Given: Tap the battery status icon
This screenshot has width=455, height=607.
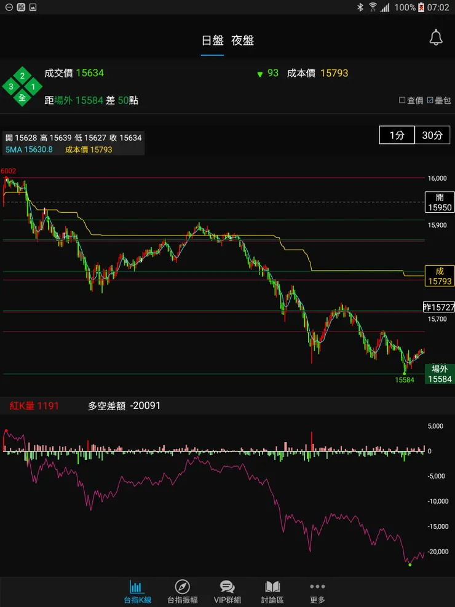Looking at the screenshot, I should tap(421, 7).
